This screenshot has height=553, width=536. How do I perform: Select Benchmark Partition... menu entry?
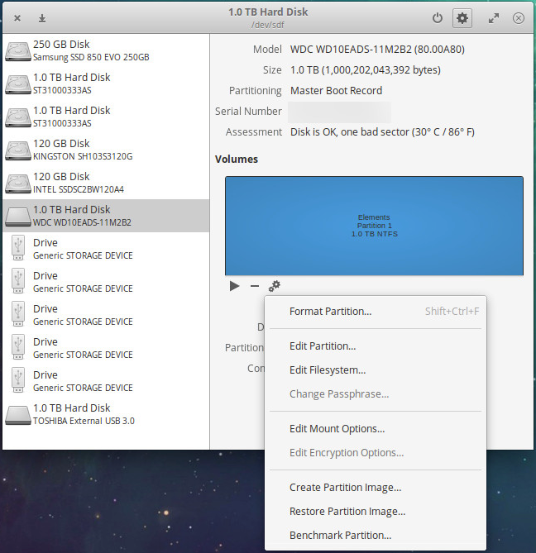tap(376, 536)
